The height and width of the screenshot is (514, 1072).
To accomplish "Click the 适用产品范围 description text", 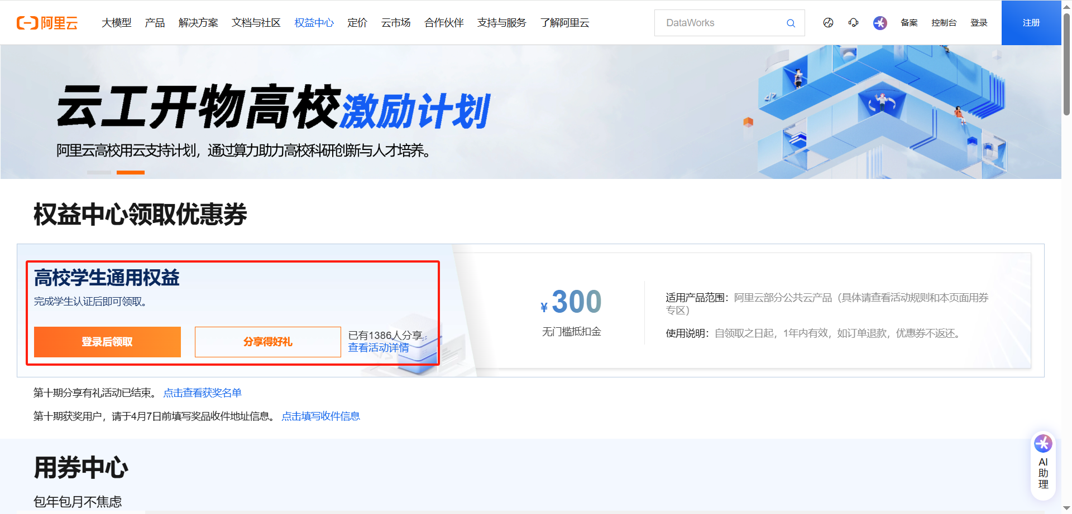I will [827, 304].
